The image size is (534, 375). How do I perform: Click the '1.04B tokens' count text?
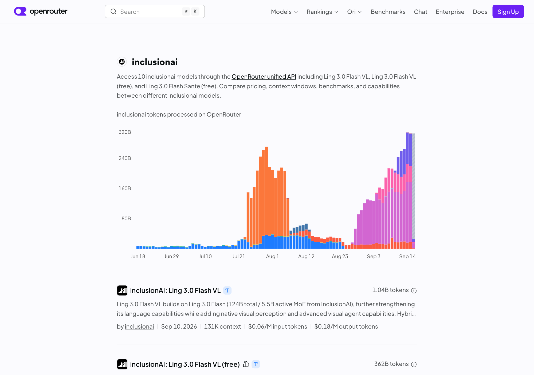click(x=390, y=290)
